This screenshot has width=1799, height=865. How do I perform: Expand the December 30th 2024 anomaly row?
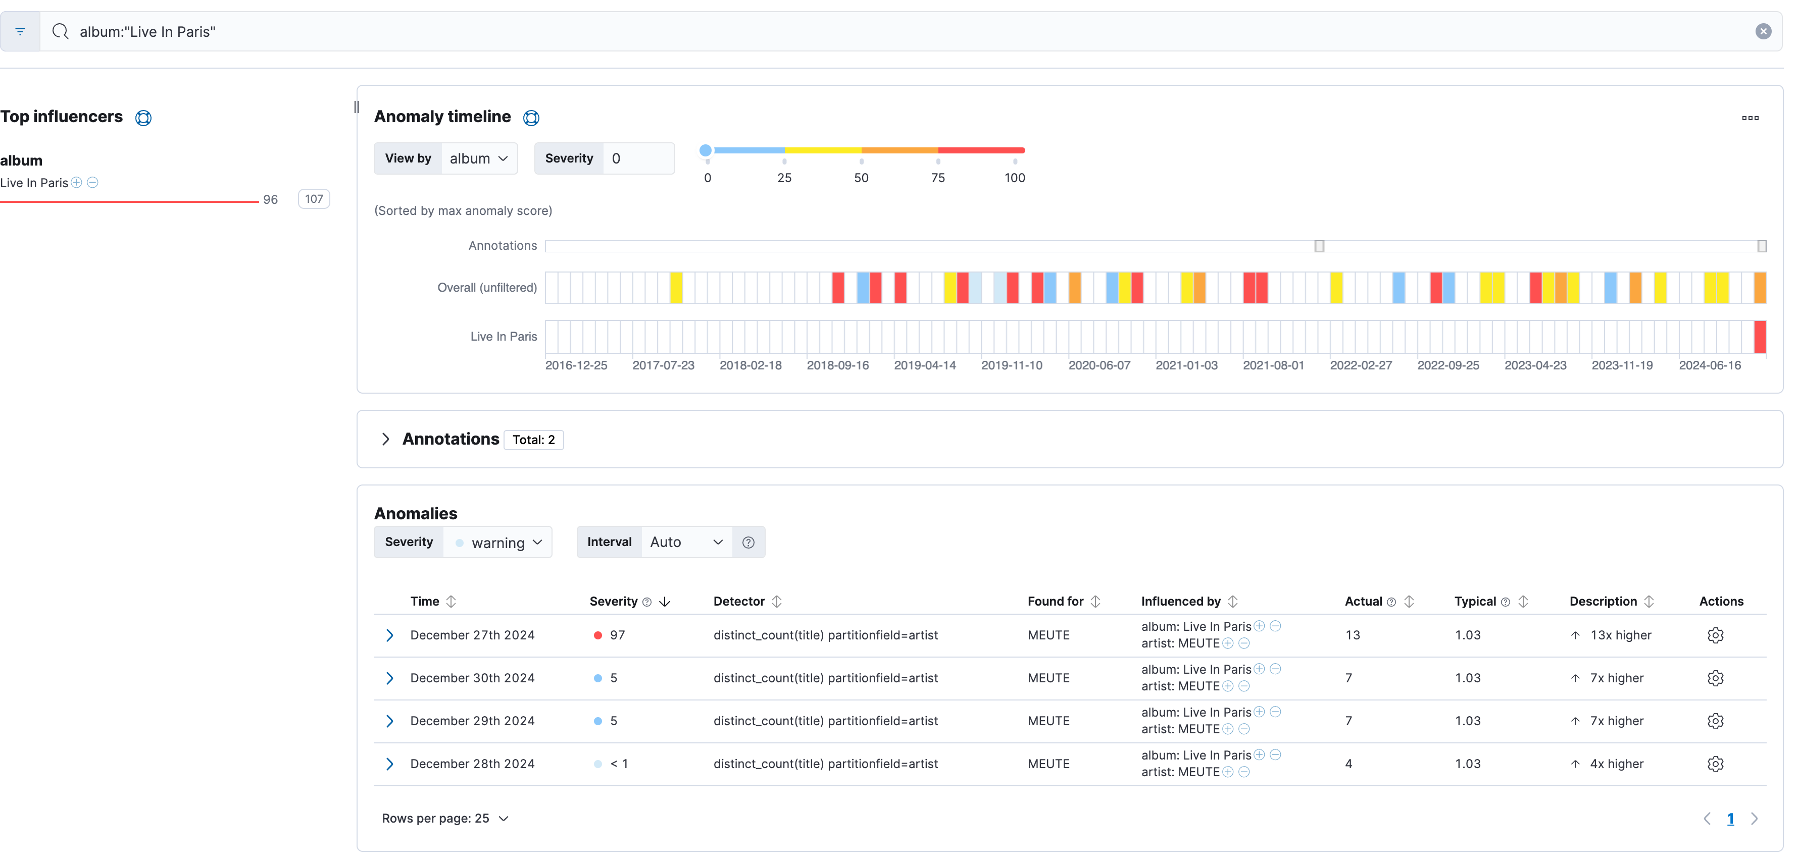point(390,679)
